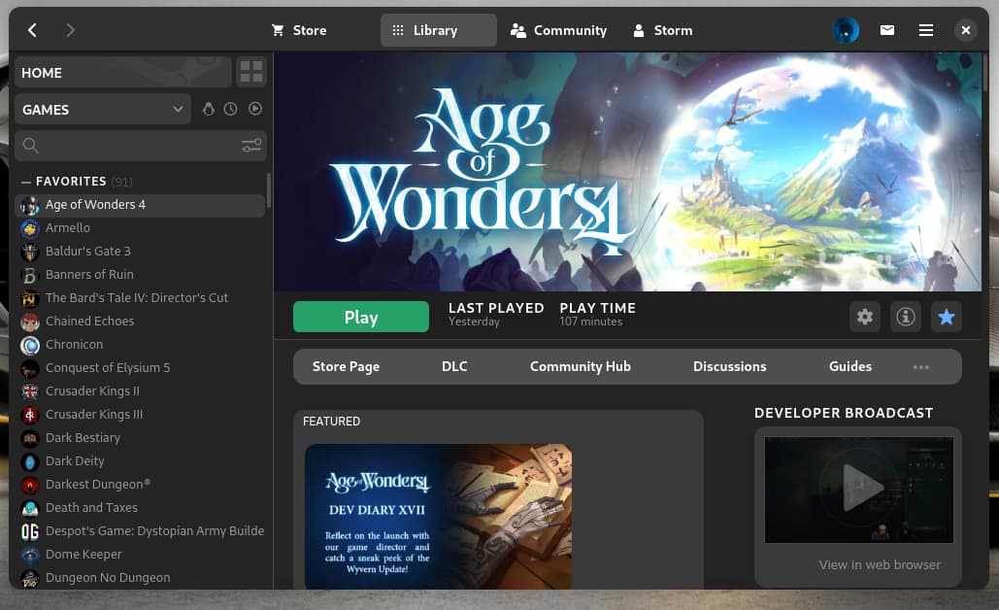The image size is (999, 610).
Task: Select Banners of Ruin in list
Action: click(140, 275)
